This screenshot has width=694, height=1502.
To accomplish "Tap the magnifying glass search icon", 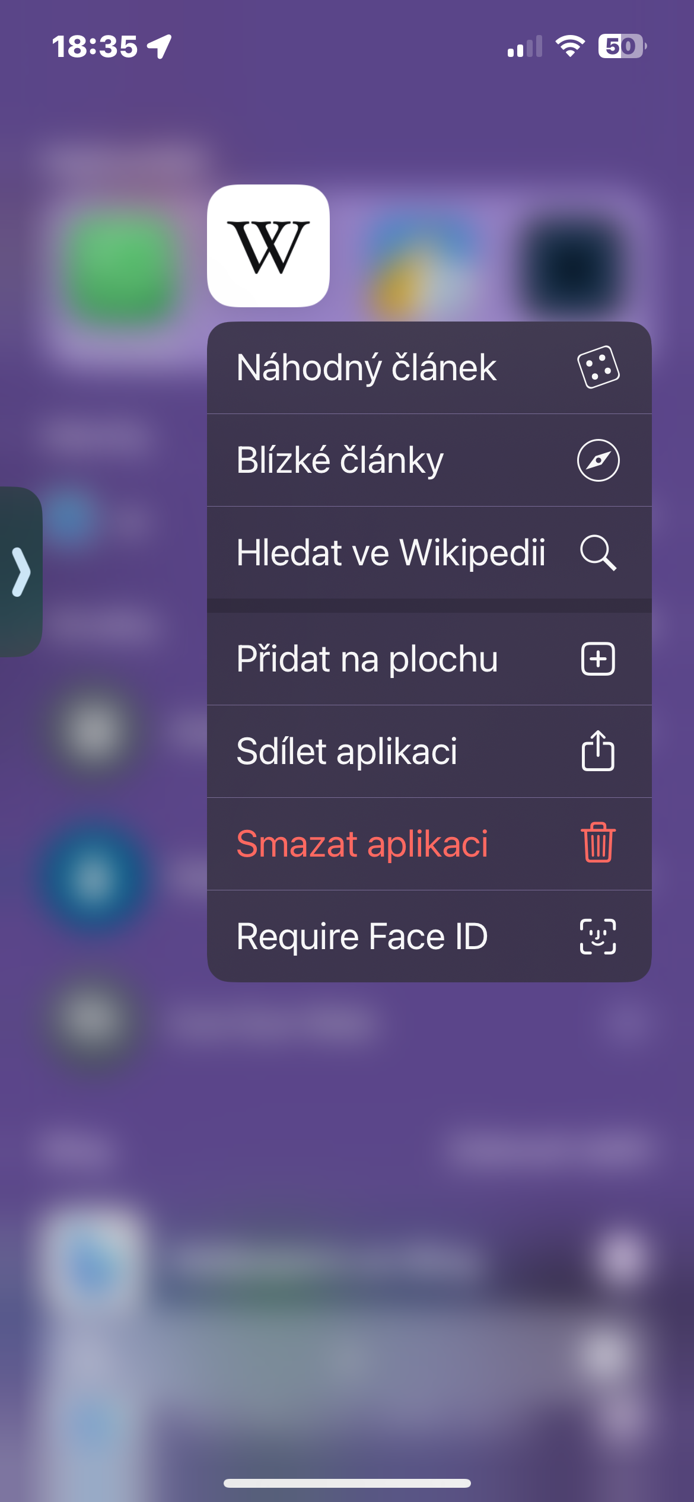I will coord(598,553).
